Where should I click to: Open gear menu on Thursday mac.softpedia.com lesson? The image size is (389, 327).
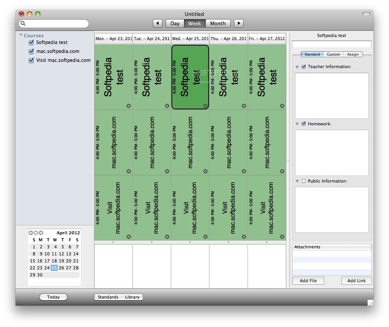click(x=244, y=171)
